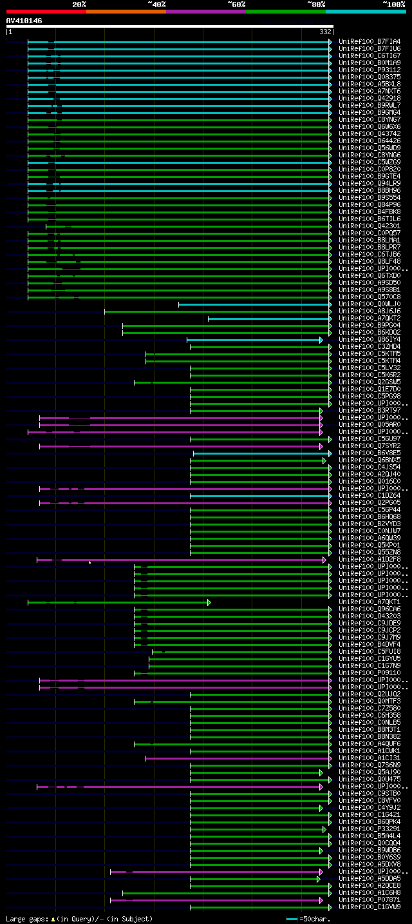Select the UniRef100_Q05AR0 label

[x=370, y=424]
